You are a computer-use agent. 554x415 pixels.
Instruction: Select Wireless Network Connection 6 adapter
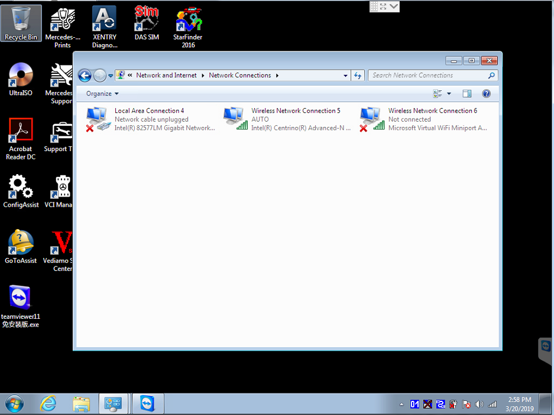[x=424, y=119]
